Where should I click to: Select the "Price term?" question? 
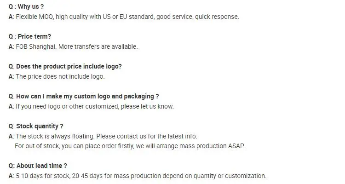coord(34,37)
